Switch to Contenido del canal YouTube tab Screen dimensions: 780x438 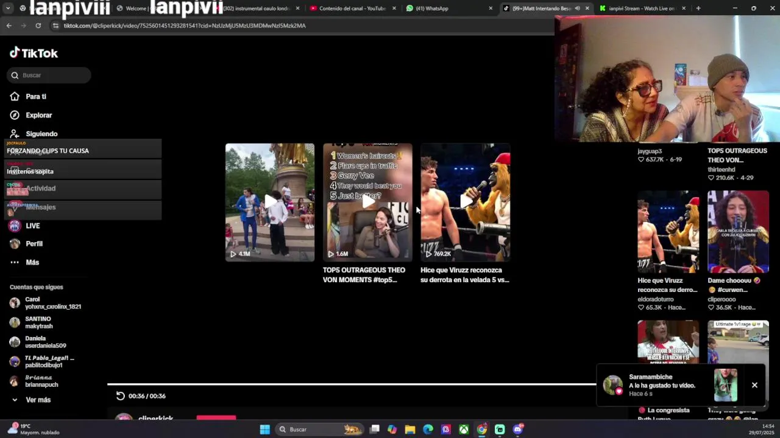click(352, 9)
